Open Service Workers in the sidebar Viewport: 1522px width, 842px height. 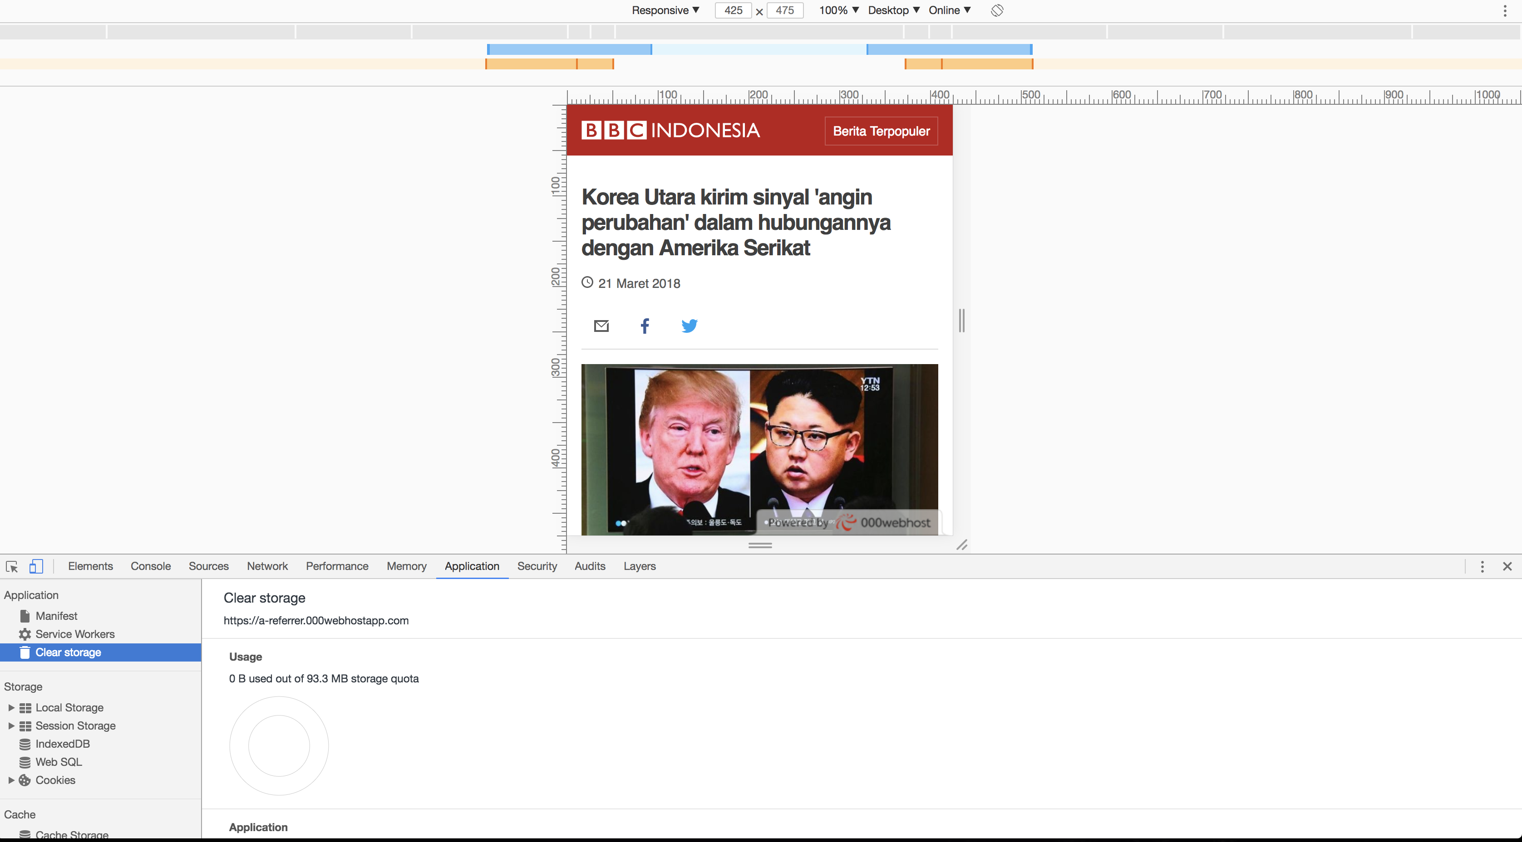click(x=74, y=634)
